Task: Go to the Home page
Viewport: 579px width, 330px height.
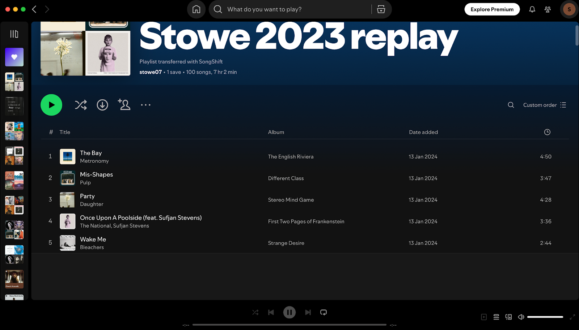Action: click(196, 9)
